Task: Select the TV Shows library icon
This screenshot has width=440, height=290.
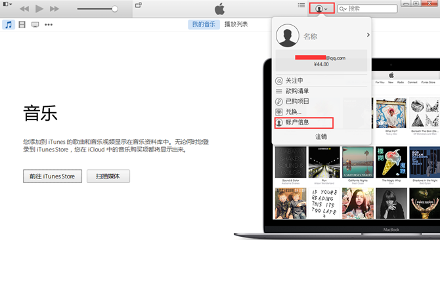Action: point(35,25)
